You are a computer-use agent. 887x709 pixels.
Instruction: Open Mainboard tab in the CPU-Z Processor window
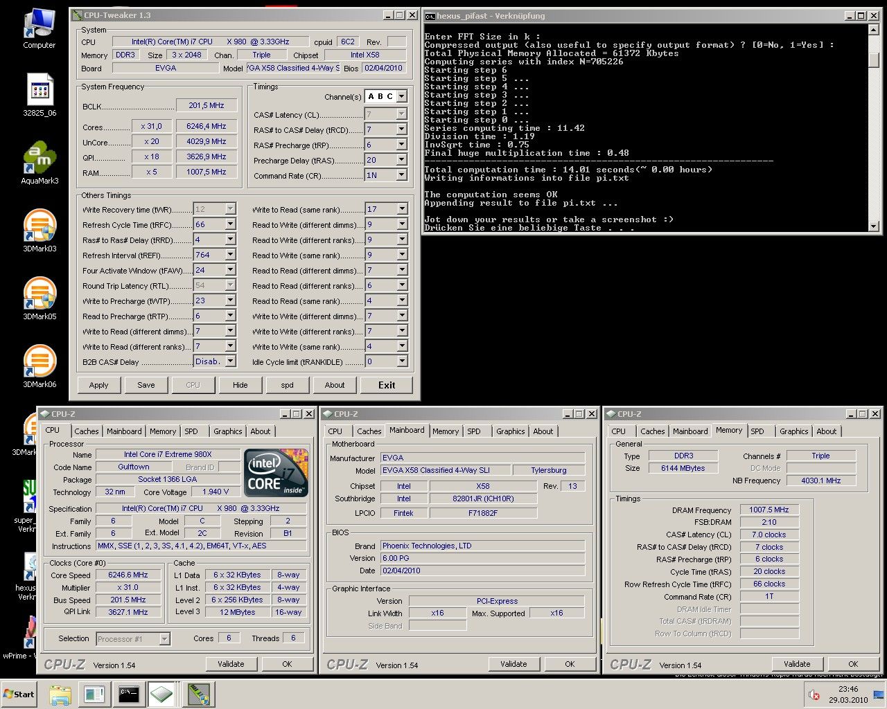pyautogui.click(x=124, y=431)
